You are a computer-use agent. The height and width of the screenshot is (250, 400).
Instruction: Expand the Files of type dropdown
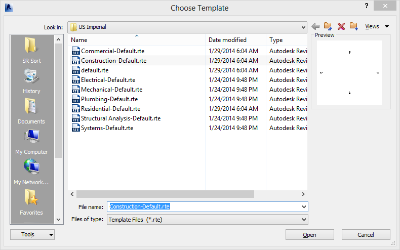pyautogui.click(x=304, y=220)
